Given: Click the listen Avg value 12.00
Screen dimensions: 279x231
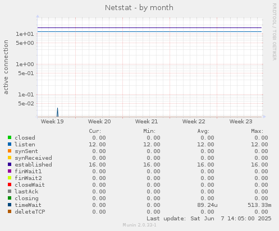Looking at the screenshot, I should tap(205, 145).
